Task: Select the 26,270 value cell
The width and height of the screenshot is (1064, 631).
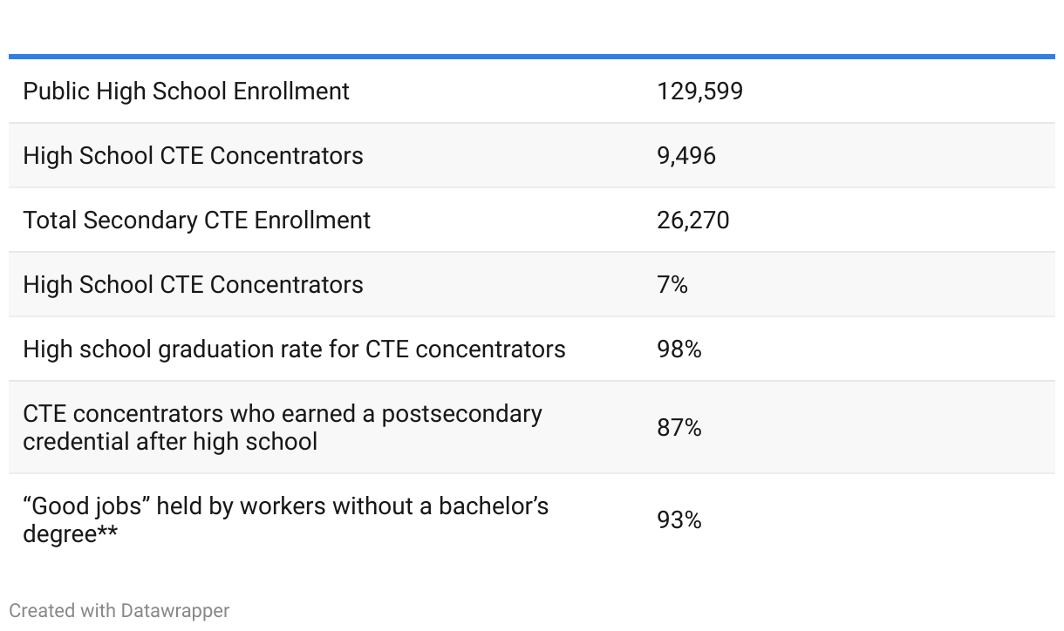Action: coord(693,221)
